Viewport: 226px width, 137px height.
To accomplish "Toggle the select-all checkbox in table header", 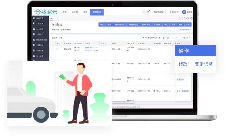I will coord(53,43).
